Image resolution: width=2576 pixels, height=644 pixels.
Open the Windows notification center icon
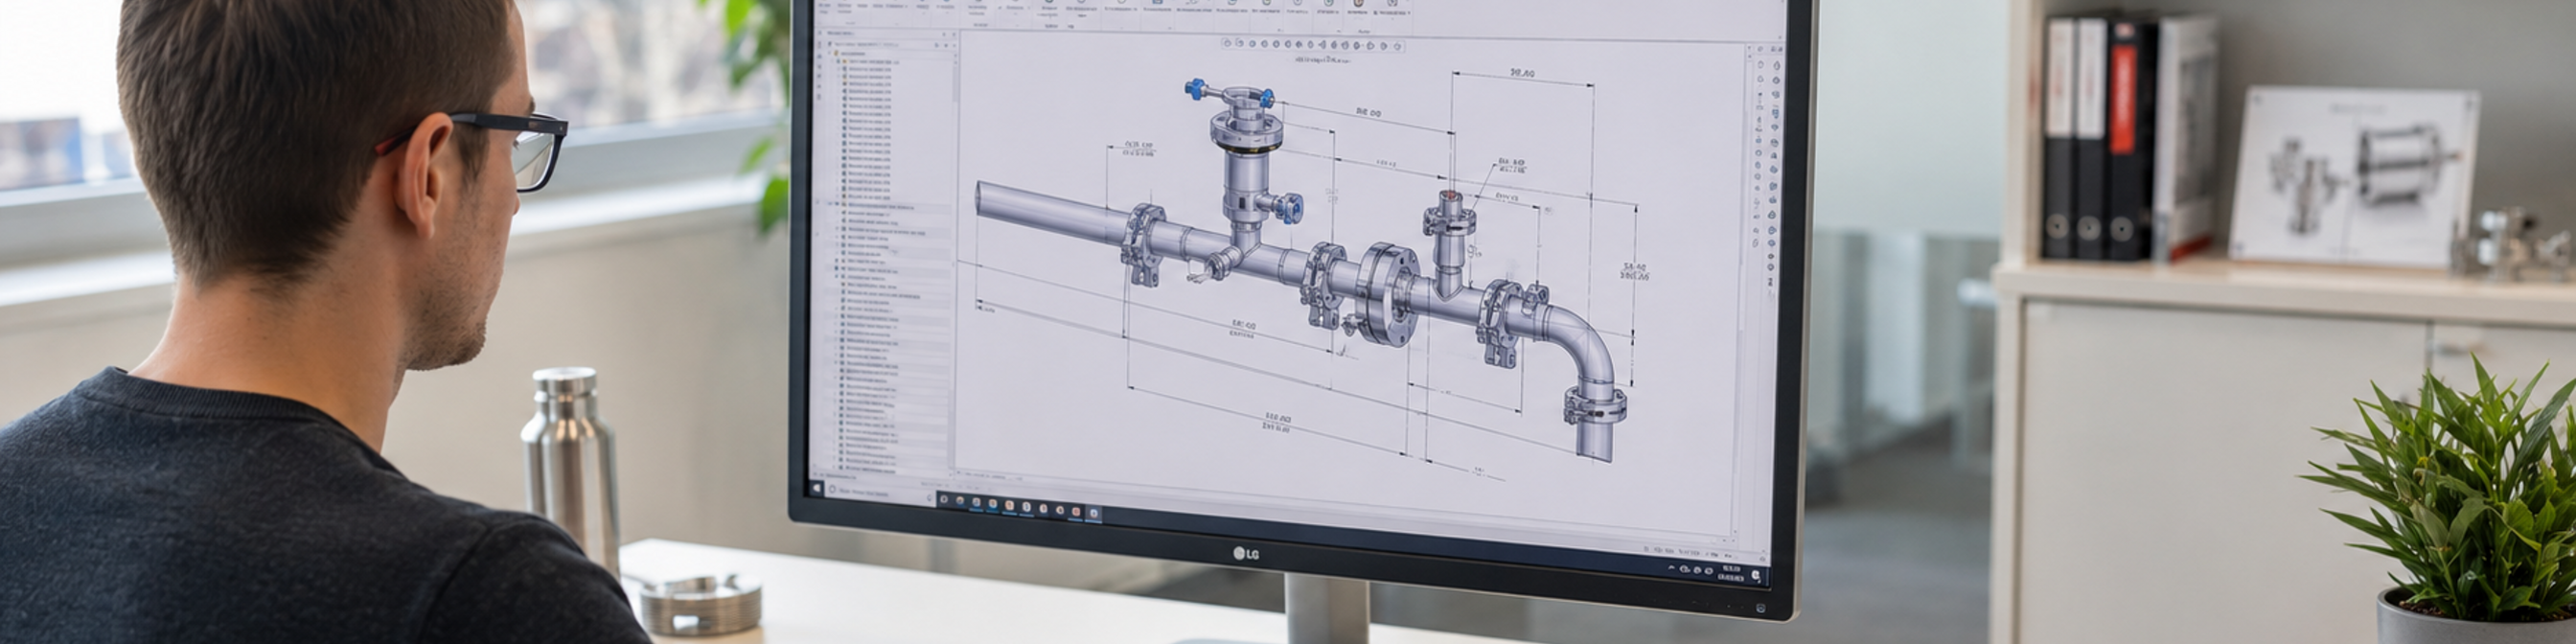pyautogui.click(x=1755, y=575)
